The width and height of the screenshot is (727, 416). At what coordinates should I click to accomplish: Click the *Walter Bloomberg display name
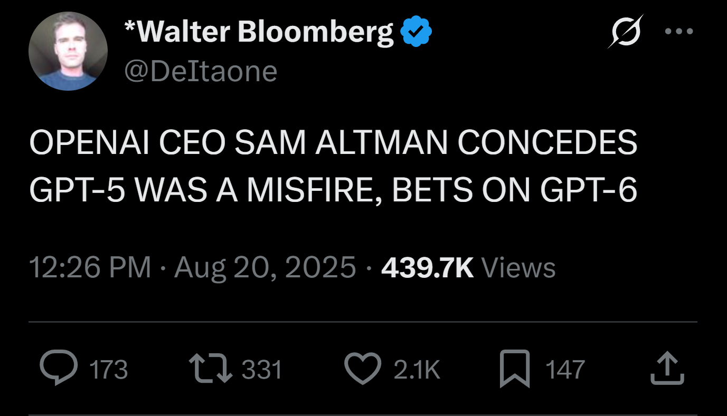[x=259, y=33]
